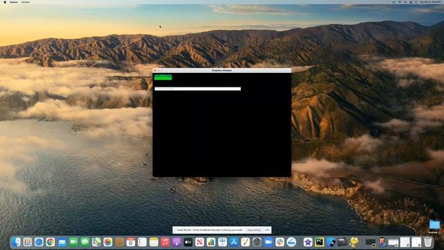Image resolution: width=444 pixels, height=250 pixels.
Task: Open Messages from the dock
Action: tap(85, 242)
